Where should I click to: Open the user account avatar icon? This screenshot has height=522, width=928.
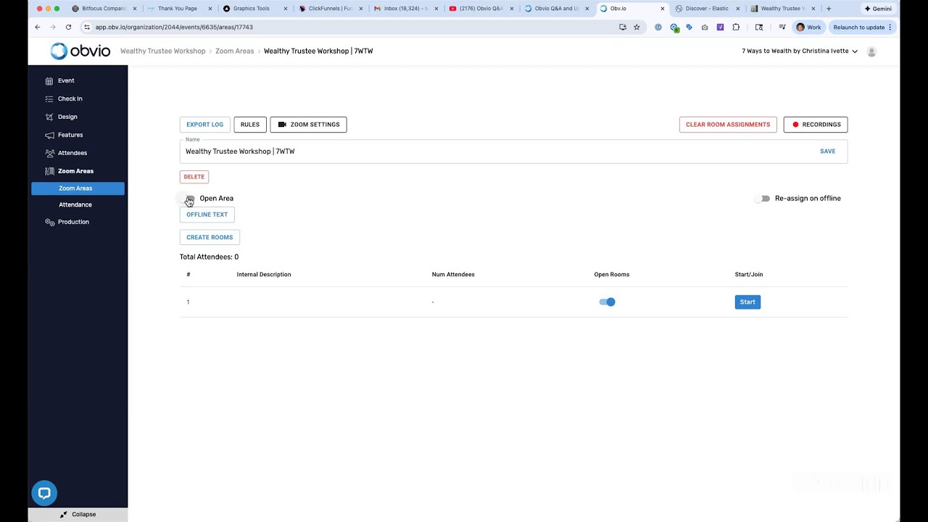tap(871, 51)
